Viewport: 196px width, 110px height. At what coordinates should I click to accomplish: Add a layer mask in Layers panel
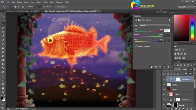(176, 109)
